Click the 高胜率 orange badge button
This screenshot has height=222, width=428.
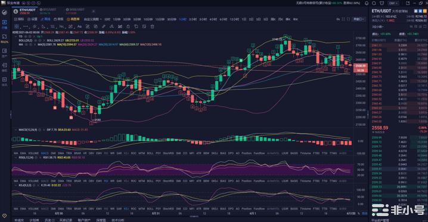click(73, 20)
